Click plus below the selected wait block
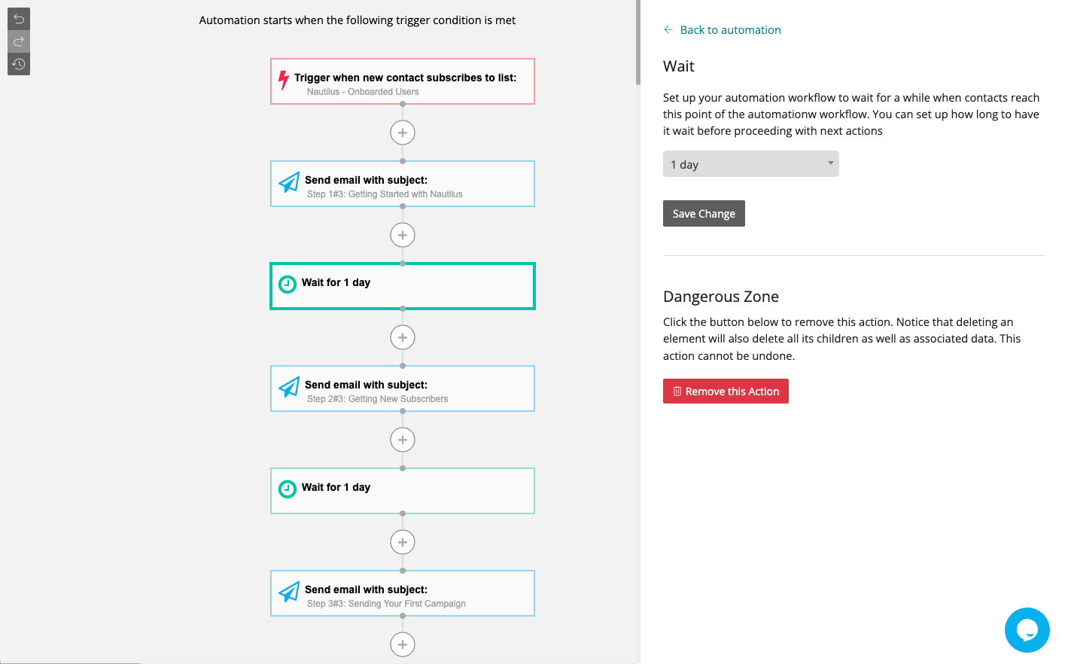This screenshot has width=1065, height=664. 403,337
